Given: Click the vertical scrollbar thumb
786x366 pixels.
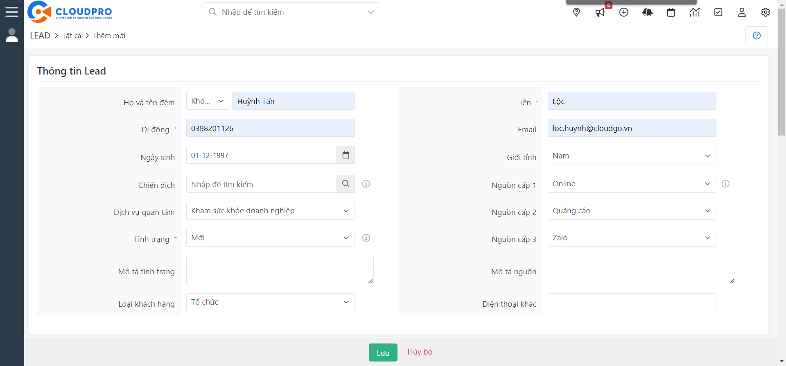Looking at the screenshot, I should pos(781,72).
